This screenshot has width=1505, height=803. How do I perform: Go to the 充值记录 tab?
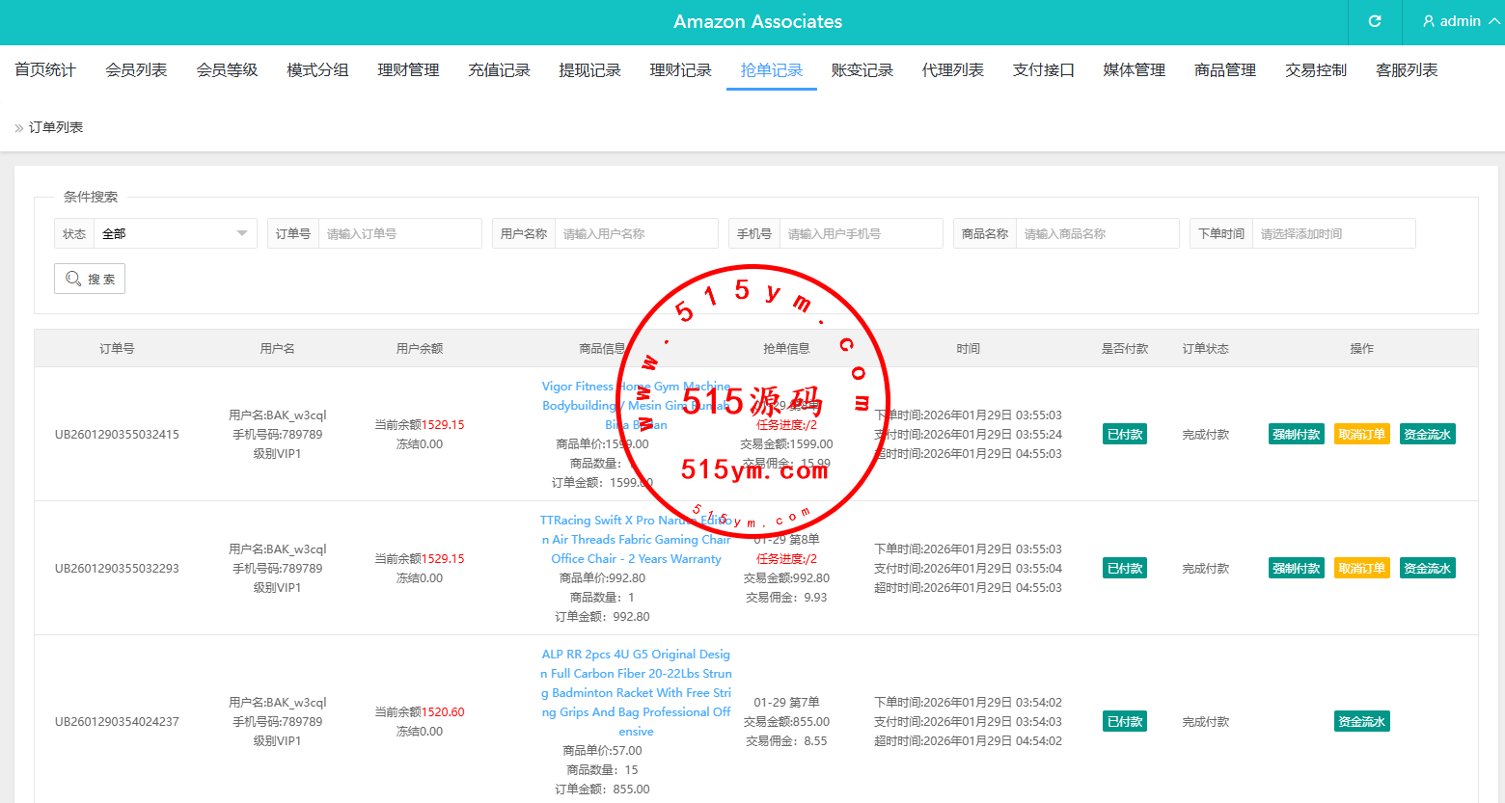pos(499,70)
